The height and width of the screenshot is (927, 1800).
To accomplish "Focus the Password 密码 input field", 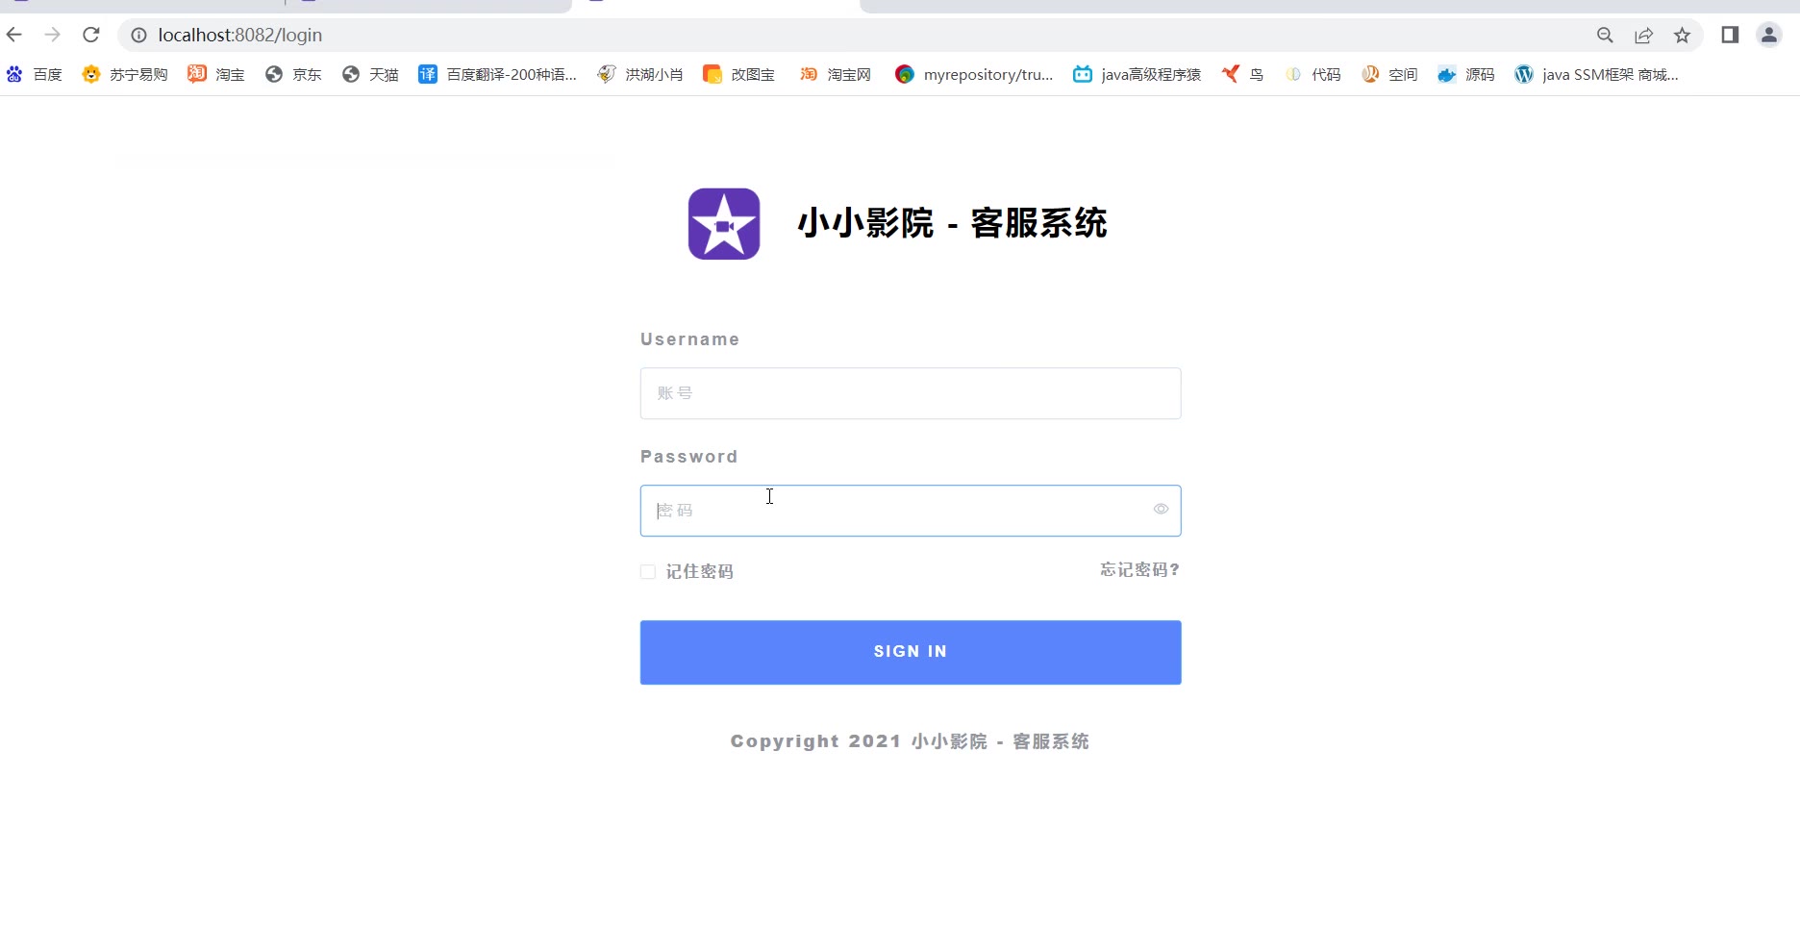I will click(x=911, y=511).
